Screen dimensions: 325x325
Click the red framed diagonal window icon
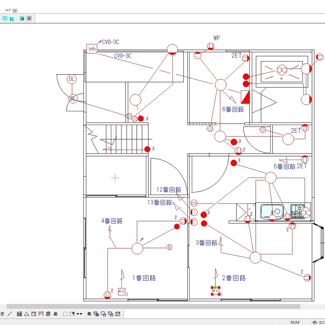tap(118, 314)
